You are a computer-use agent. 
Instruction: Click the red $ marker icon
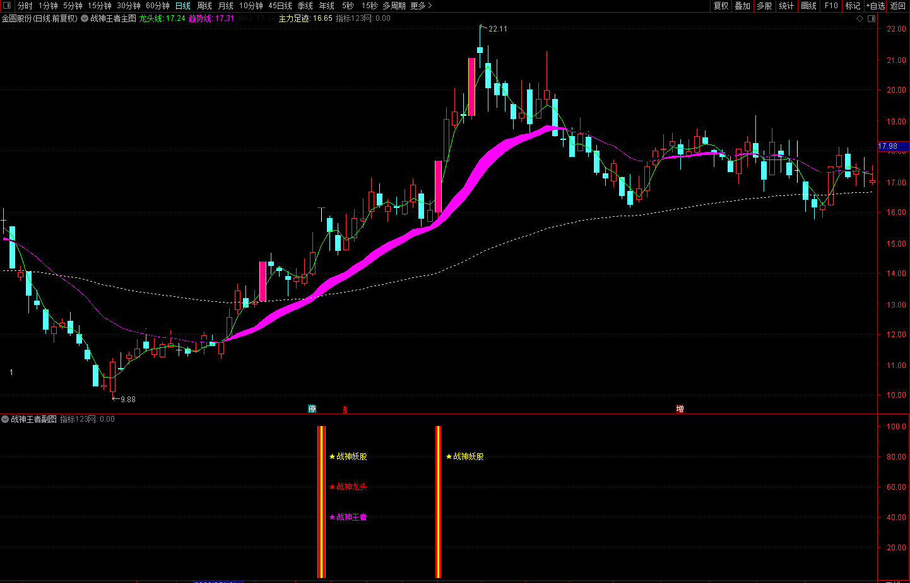click(345, 410)
